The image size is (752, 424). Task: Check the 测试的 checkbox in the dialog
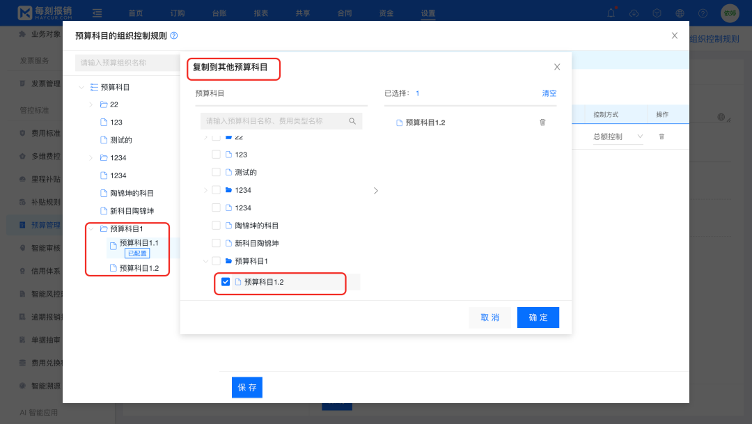(x=216, y=172)
